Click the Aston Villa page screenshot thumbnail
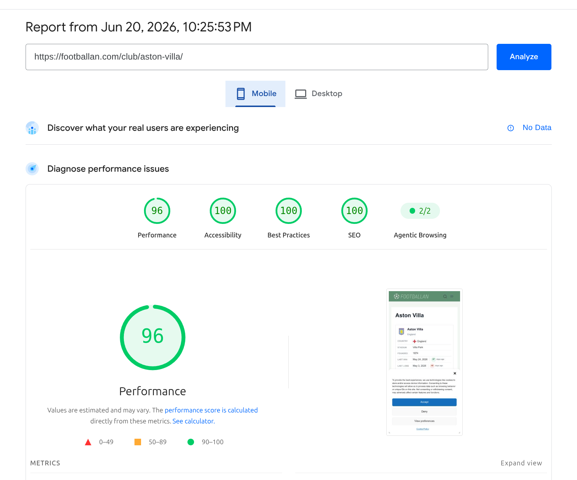The width and height of the screenshot is (577, 480). (424, 362)
